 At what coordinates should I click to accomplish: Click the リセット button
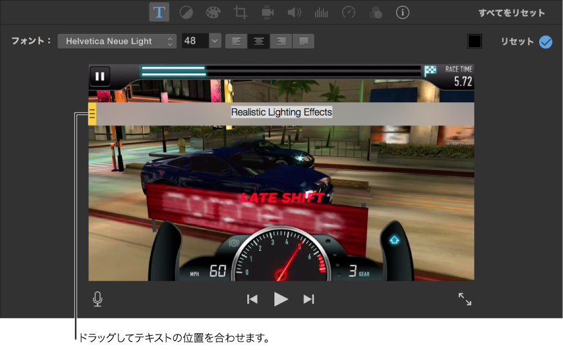click(x=517, y=42)
